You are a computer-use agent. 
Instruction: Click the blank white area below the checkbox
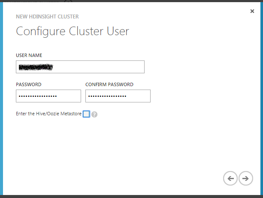pyautogui.click(x=129, y=146)
